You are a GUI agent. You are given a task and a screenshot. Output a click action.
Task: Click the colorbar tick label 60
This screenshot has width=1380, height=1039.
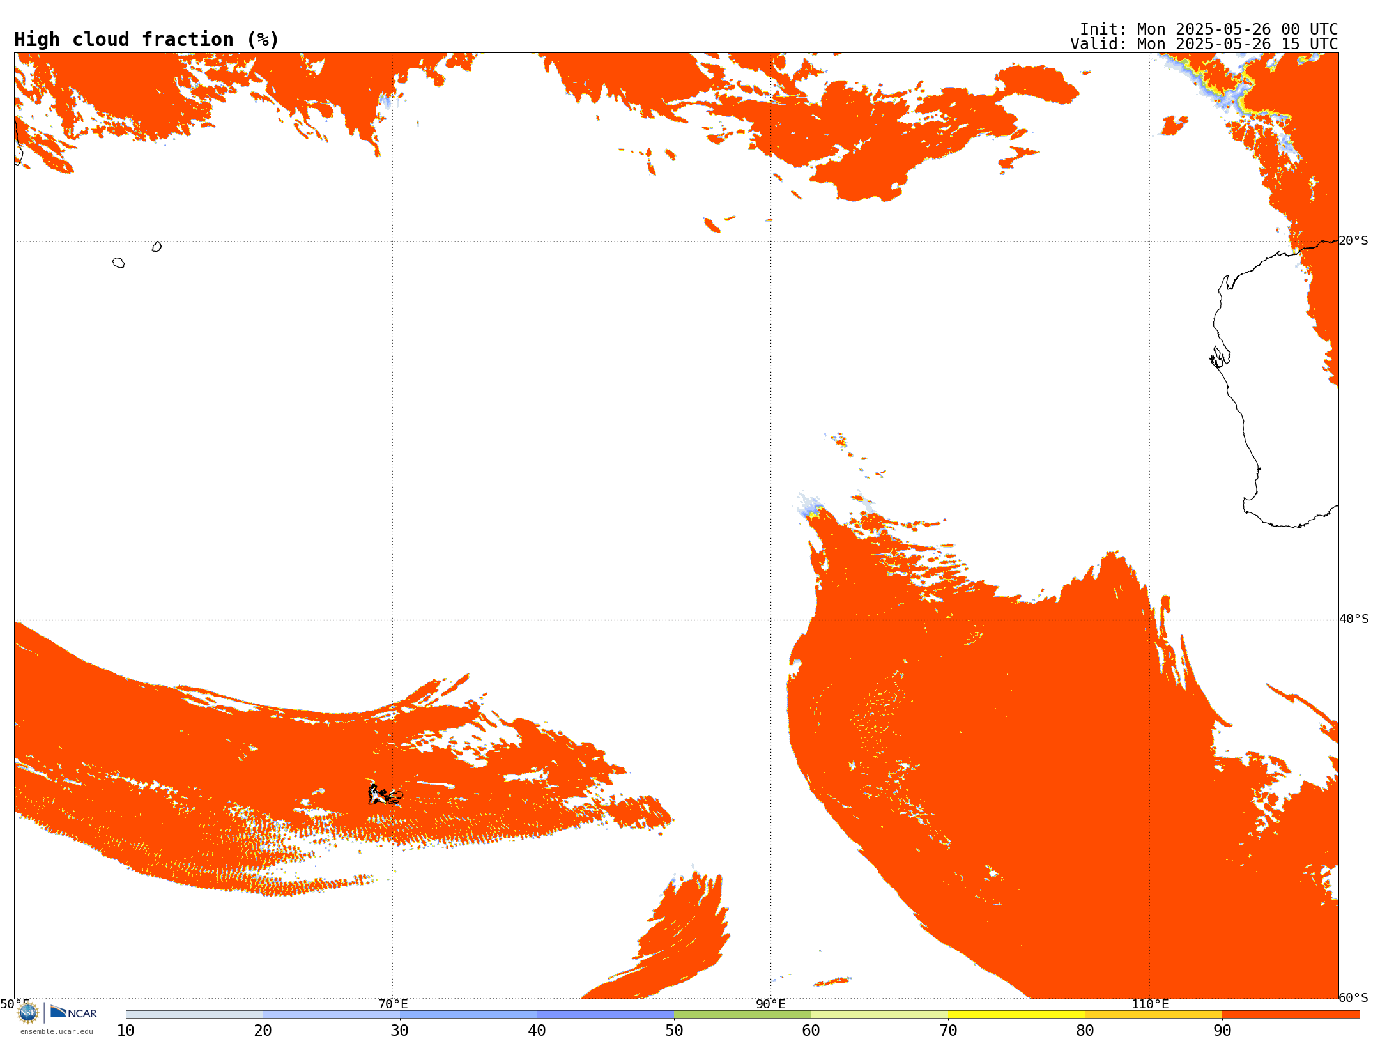pos(811,1031)
